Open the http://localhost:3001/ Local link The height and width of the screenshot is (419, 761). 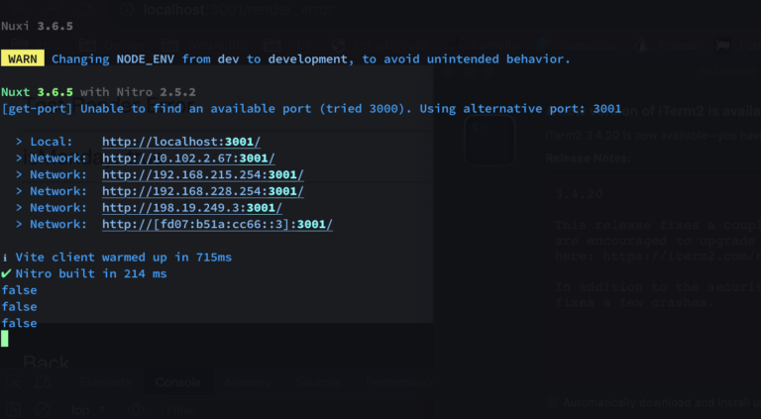[181, 142]
